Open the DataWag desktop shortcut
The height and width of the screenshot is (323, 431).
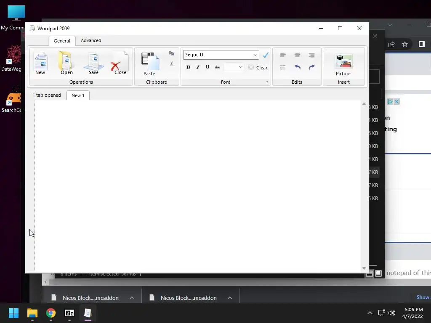[x=11, y=58]
